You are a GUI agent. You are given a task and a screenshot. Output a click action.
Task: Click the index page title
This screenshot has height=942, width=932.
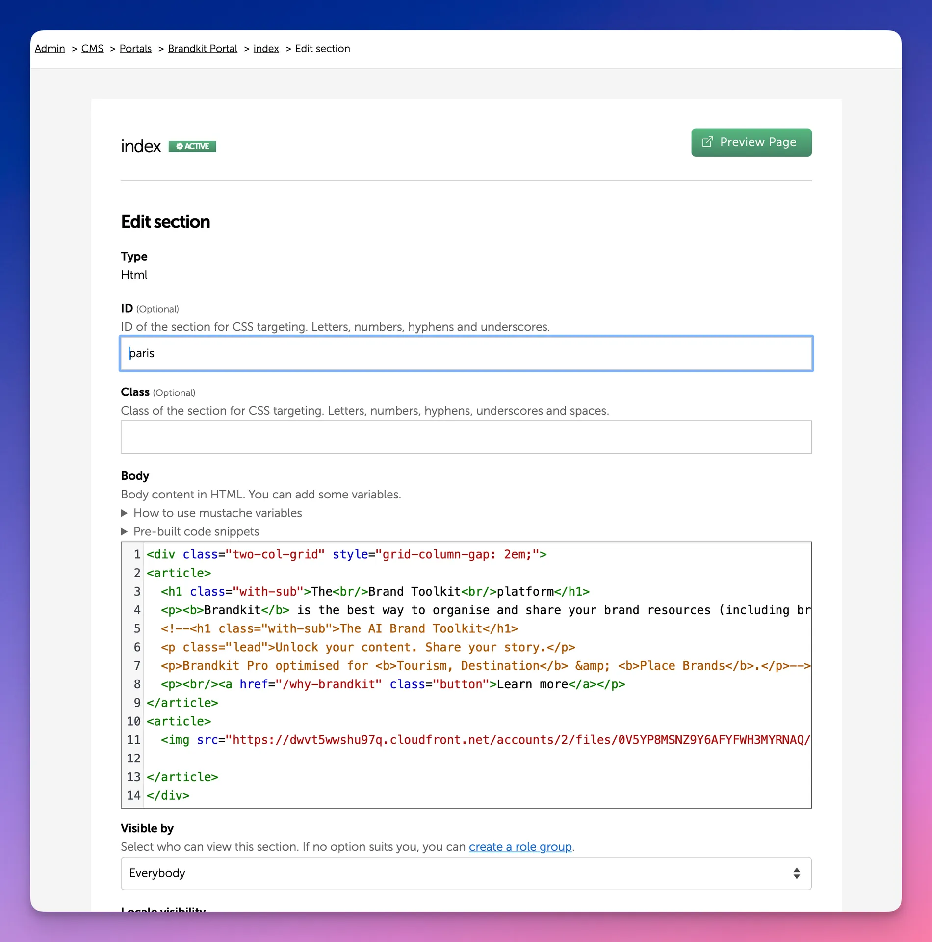click(x=141, y=146)
